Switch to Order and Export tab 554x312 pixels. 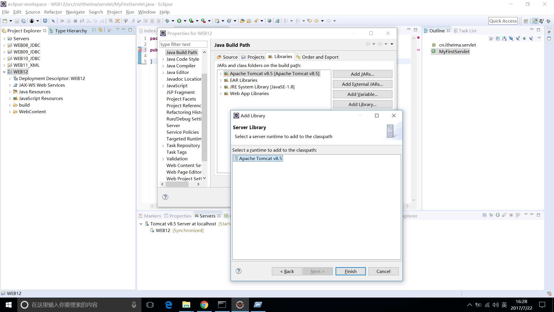(317, 57)
